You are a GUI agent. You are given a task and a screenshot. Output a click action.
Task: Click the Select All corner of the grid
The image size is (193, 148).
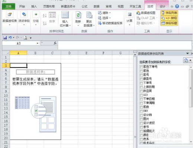pos(6,53)
